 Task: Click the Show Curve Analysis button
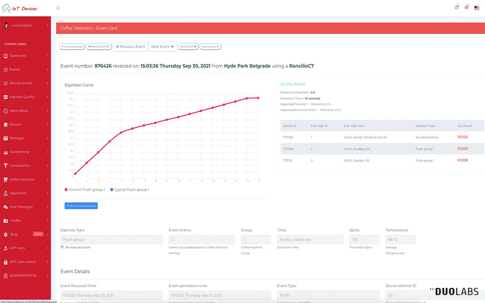click(81, 206)
